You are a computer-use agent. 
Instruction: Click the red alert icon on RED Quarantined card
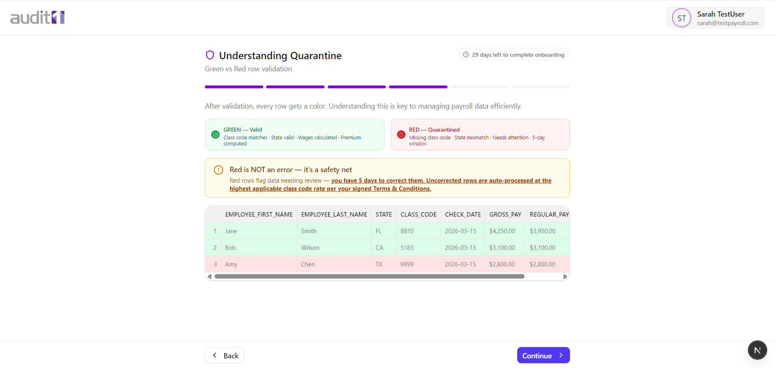pyautogui.click(x=401, y=134)
